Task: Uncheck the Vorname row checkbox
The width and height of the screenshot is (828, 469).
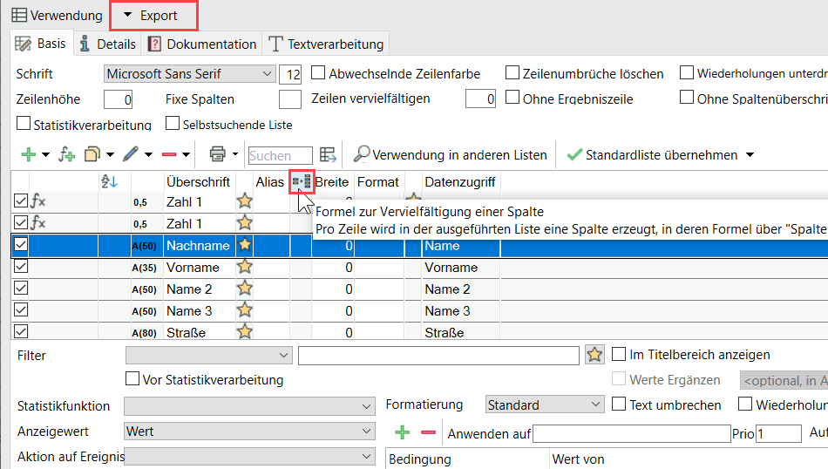Action: pyautogui.click(x=22, y=268)
